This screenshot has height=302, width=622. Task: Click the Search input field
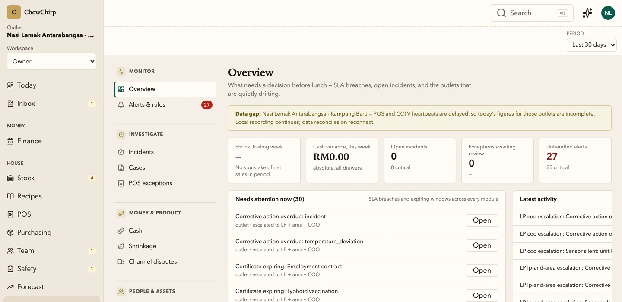click(532, 13)
